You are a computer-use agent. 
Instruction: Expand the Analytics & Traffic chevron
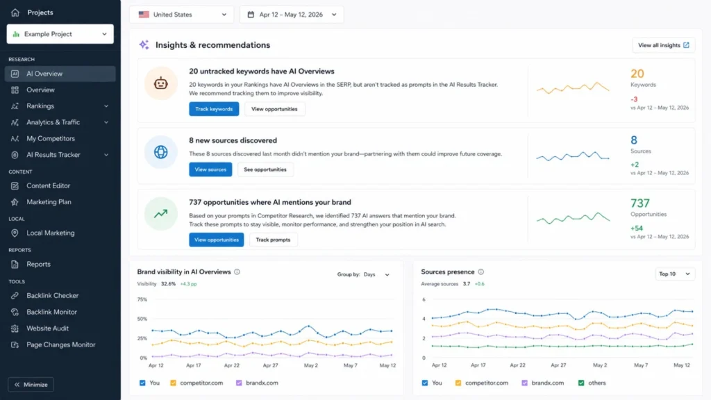[106, 122]
